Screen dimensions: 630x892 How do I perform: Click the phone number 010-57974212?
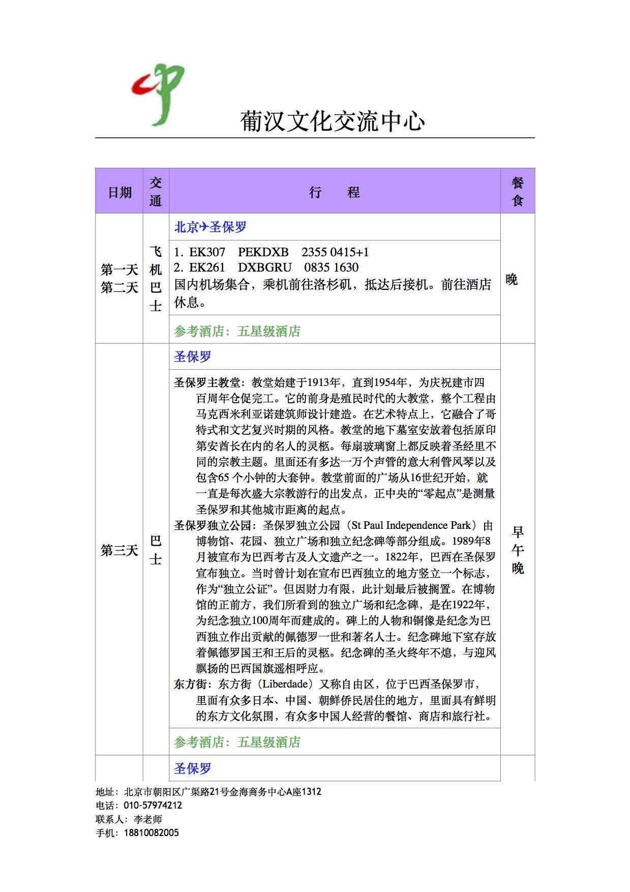[153, 806]
